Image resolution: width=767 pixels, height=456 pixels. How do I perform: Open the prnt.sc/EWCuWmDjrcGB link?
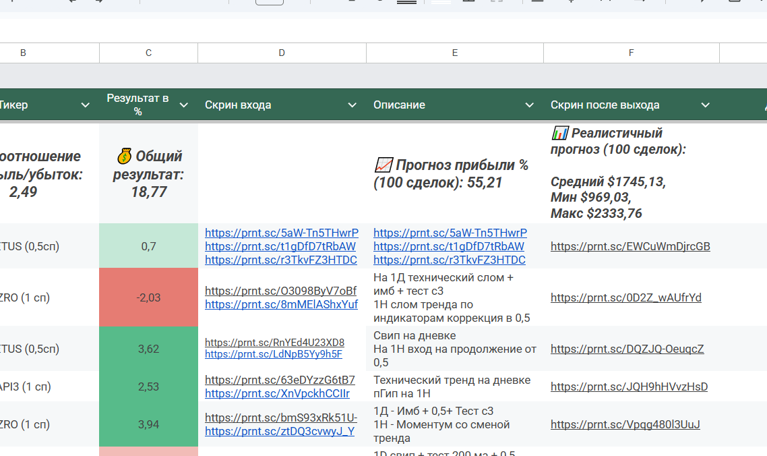point(630,246)
